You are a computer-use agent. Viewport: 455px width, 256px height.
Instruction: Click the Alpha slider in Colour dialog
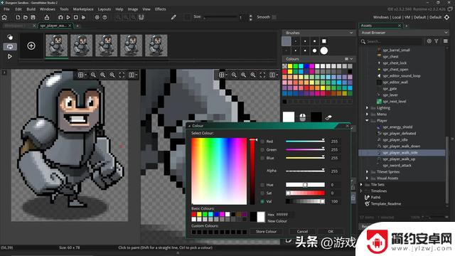305,171
